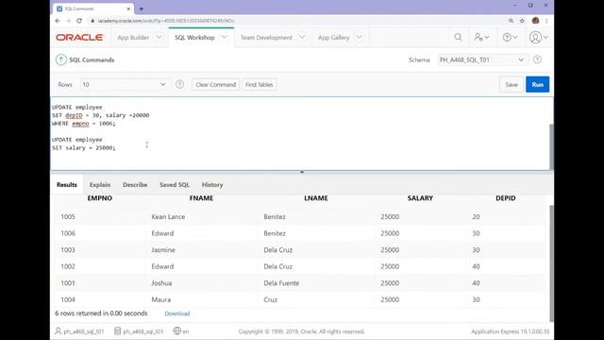Click the EMPNO column header
This screenshot has width=604, height=340.
(100, 198)
